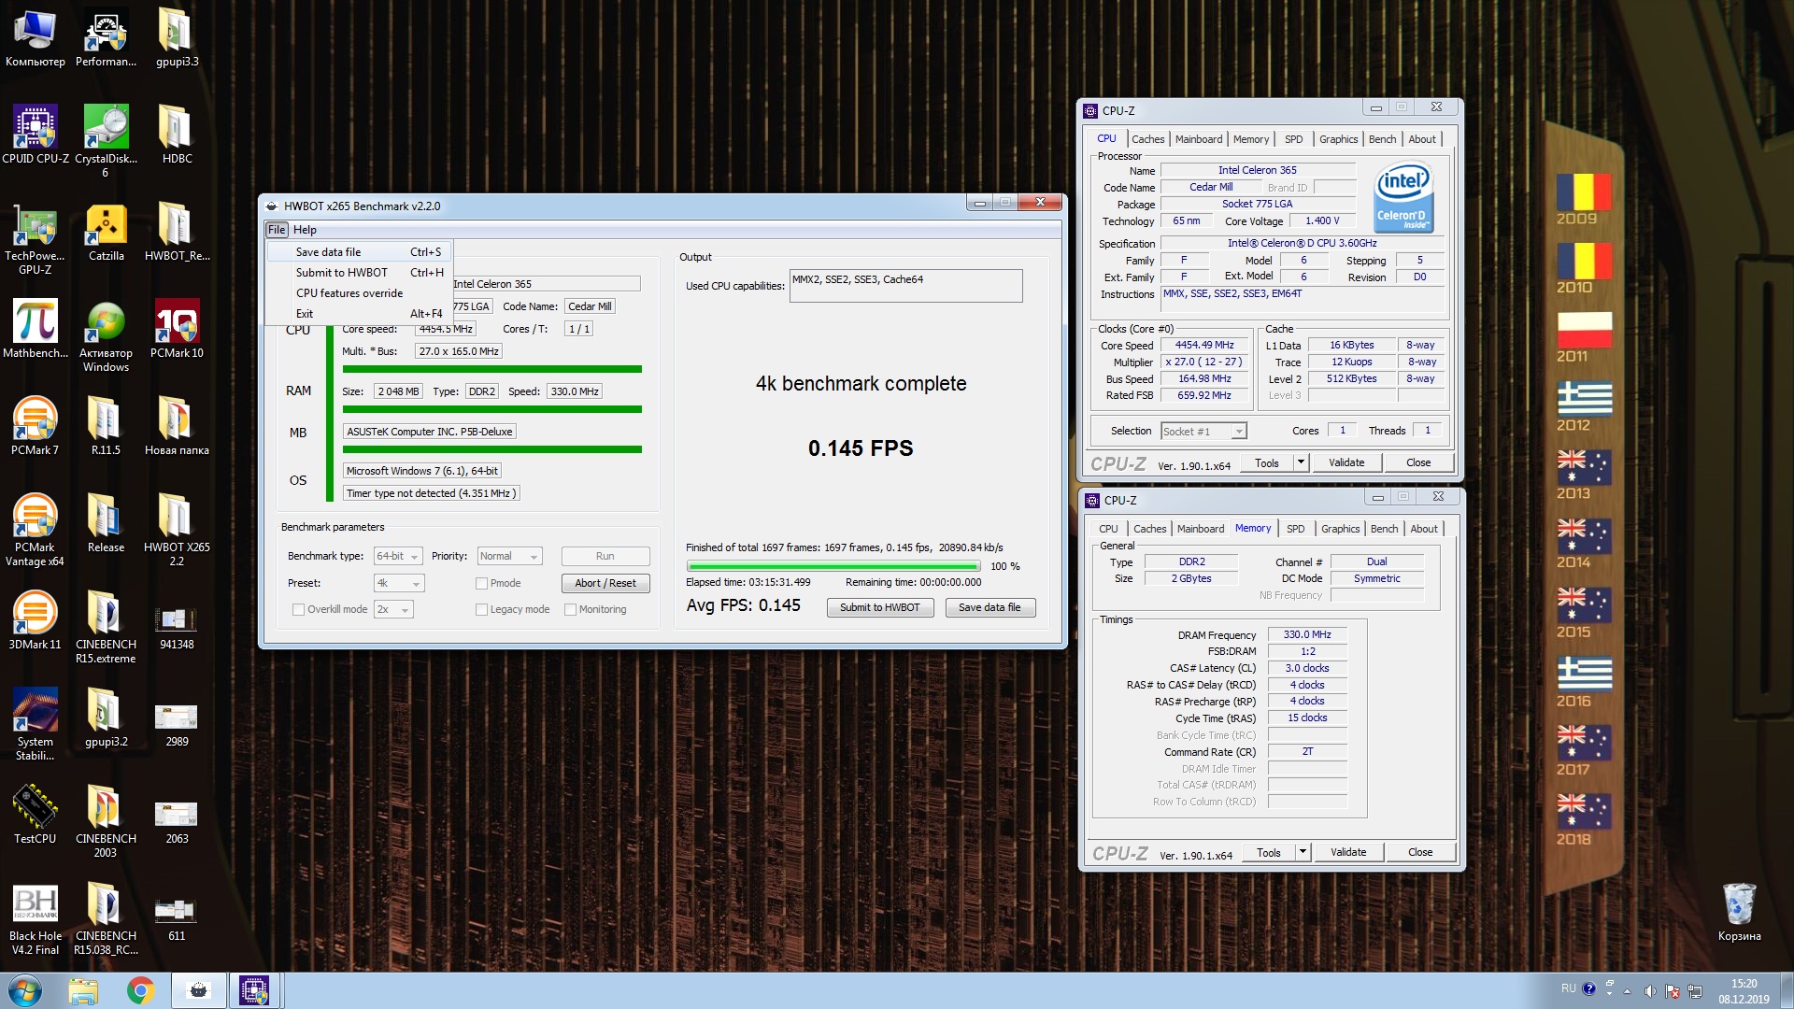Open the Mathbench pi desktop icon

[35, 329]
